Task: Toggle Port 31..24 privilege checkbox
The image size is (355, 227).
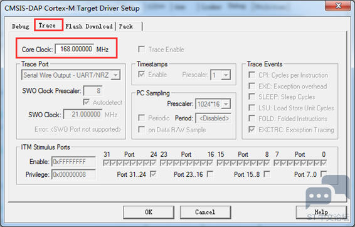Action: 154,174
